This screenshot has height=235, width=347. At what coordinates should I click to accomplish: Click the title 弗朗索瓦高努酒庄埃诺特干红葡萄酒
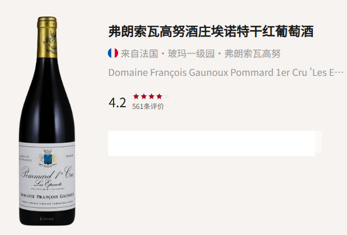[211, 31]
